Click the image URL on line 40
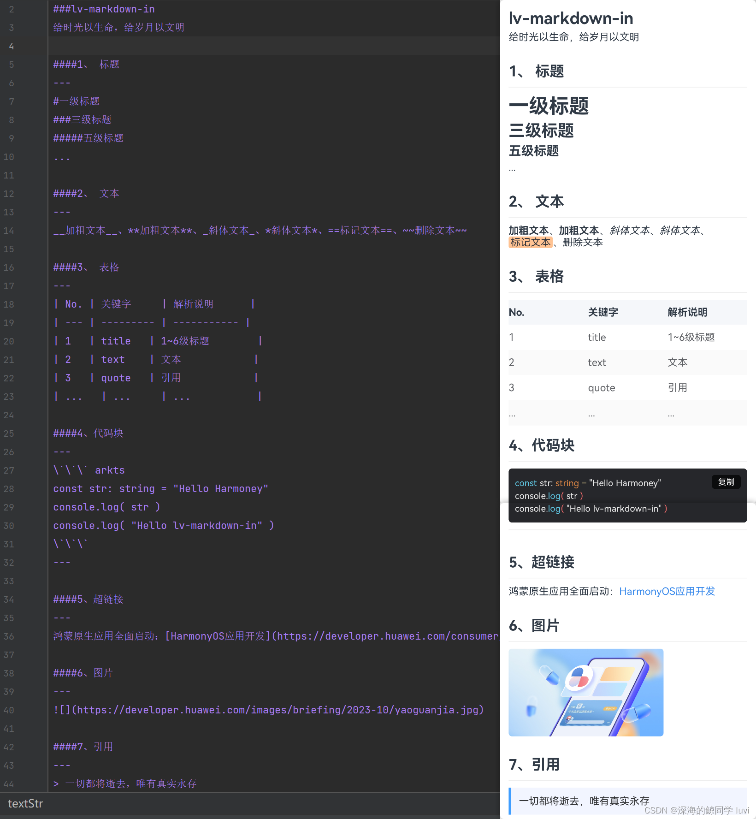Viewport: 756px width, 819px height. click(267, 710)
